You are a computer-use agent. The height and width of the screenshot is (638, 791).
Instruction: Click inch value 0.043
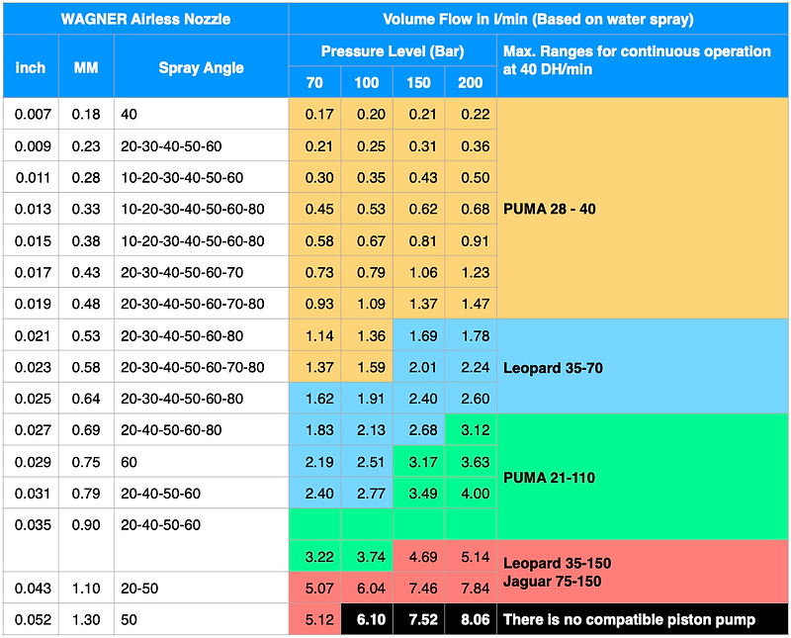(33, 589)
